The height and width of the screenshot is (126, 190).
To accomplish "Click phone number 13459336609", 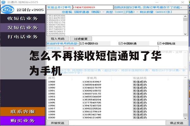I will click(x=92, y=97).
